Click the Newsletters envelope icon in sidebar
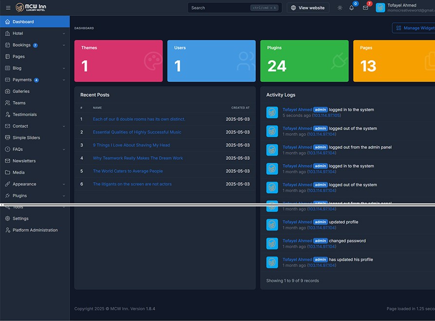This screenshot has width=435, height=321. (8, 161)
